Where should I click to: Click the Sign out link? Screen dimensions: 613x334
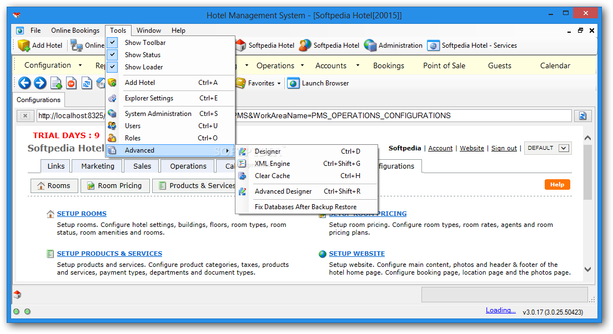(x=504, y=148)
